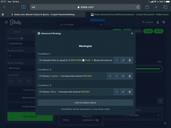Open Stake hamburger menu
171x128 pixels.
click(x=6, y=22)
